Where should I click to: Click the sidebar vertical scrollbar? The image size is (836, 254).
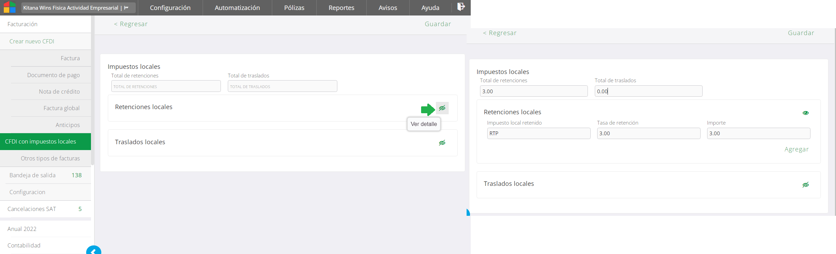pos(92,89)
